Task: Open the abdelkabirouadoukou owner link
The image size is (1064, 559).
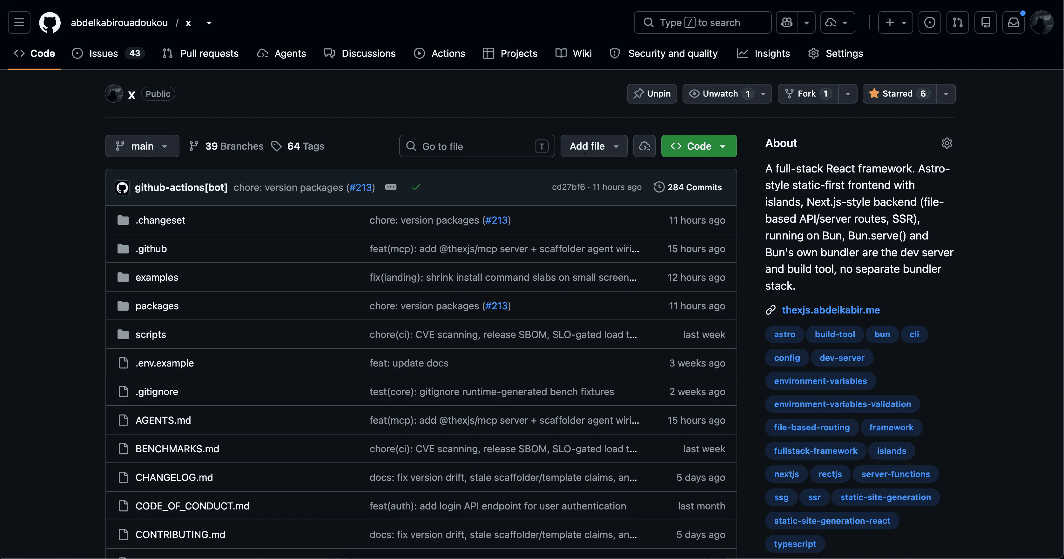Action: click(x=119, y=23)
